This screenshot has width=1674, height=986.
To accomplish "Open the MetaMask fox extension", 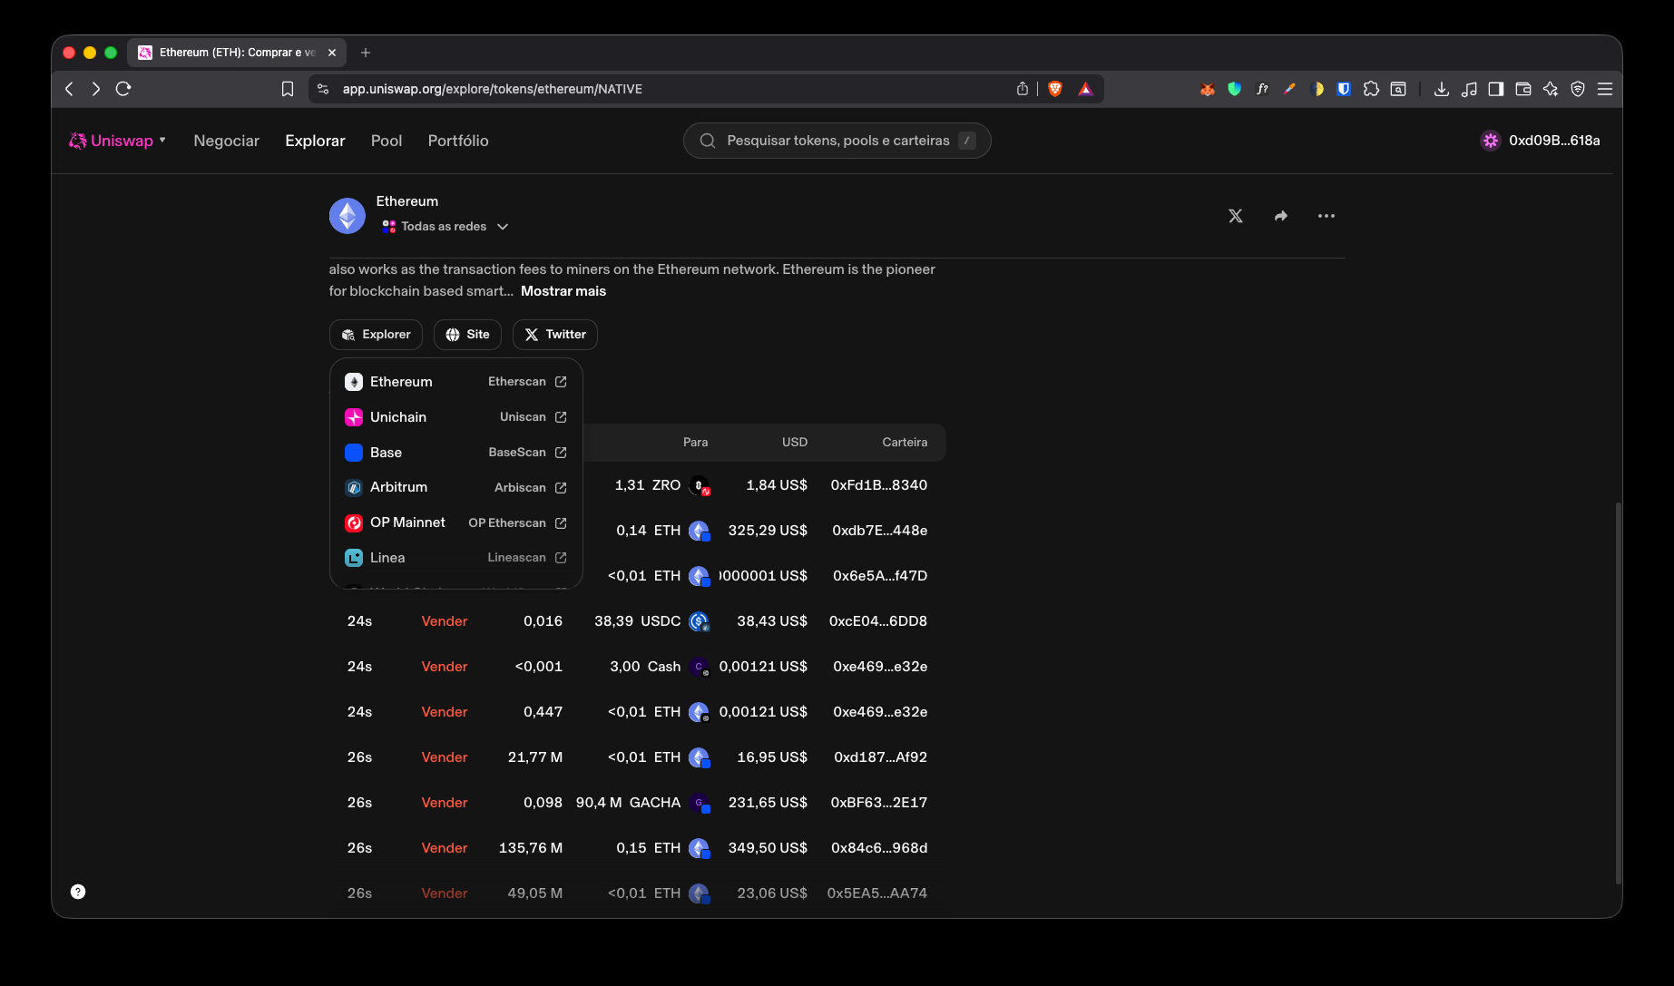I will tap(1207, 89).
